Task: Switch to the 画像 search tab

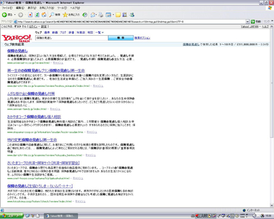Action: click(47, 32)
